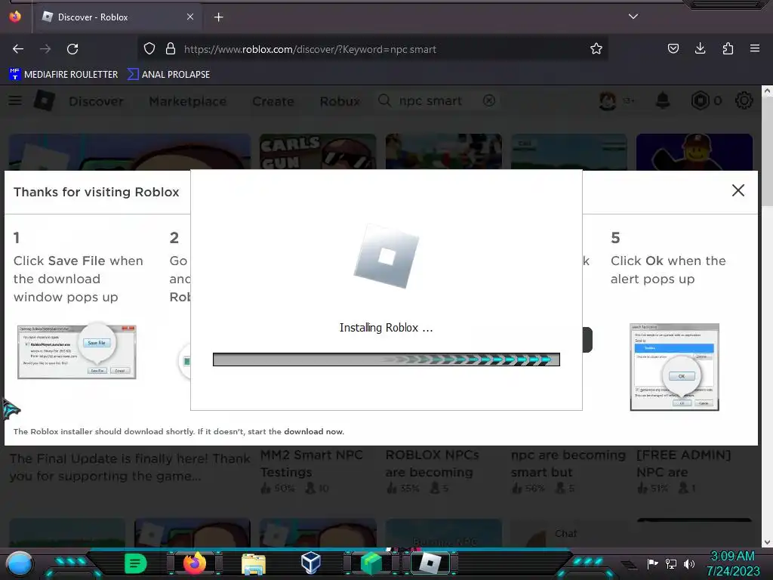Image resolution: width=773 pixels, height=580 pixels.
Task: Expand the list all tabs chevron
Action: [633, 17]
